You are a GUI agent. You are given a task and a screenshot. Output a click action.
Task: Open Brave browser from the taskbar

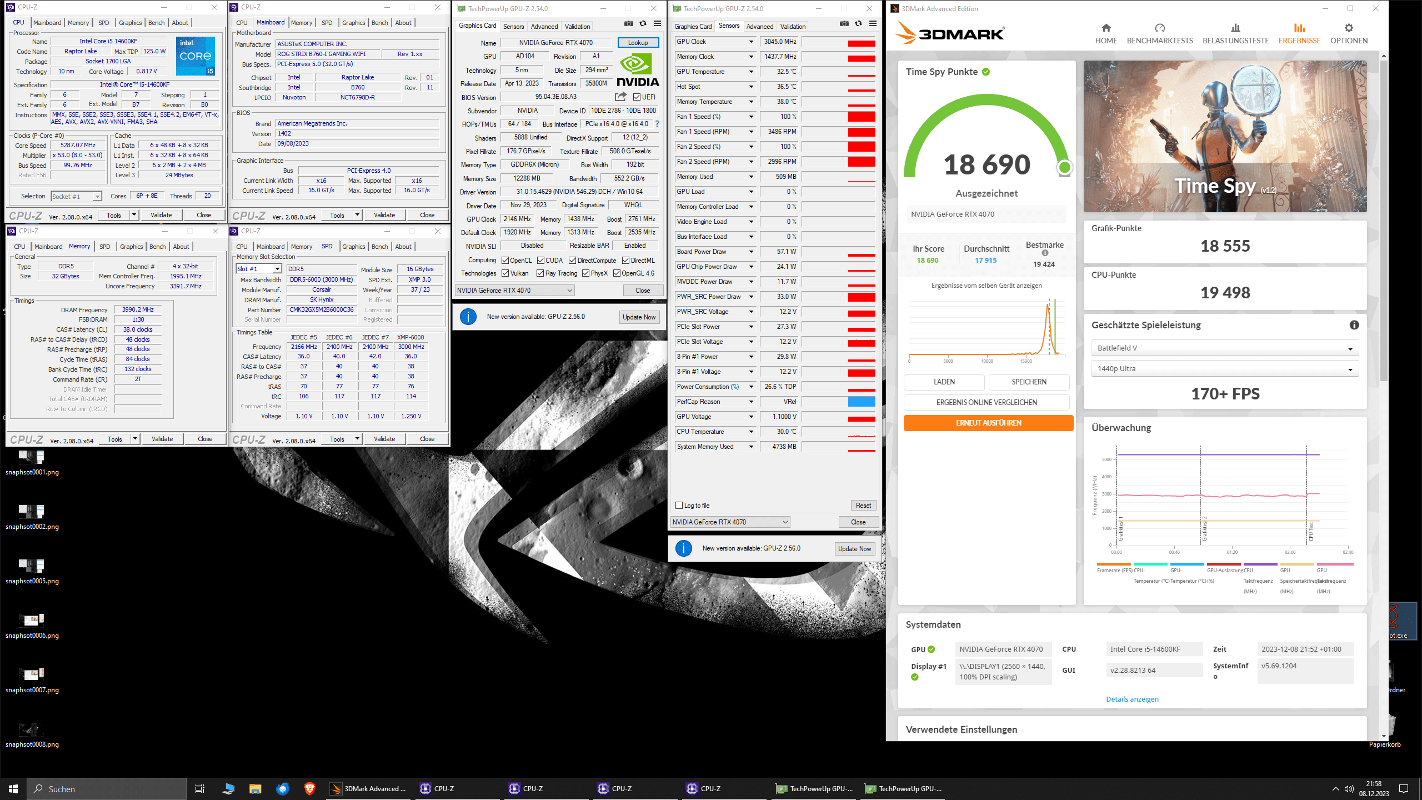pyautogui.click(x=309, y=788)
